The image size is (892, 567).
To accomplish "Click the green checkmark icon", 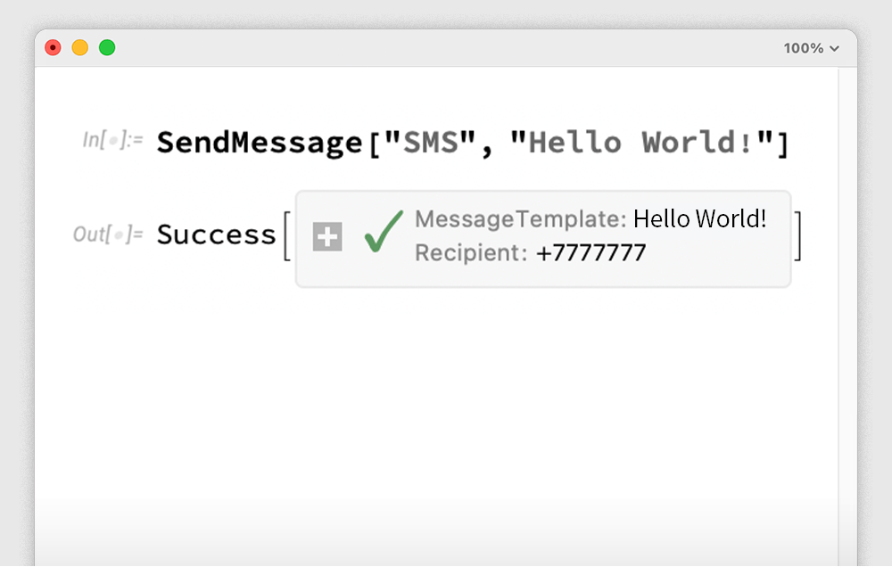I will 383,233.
